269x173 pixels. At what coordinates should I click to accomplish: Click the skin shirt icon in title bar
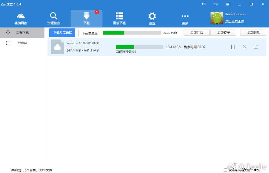[216, 4]
